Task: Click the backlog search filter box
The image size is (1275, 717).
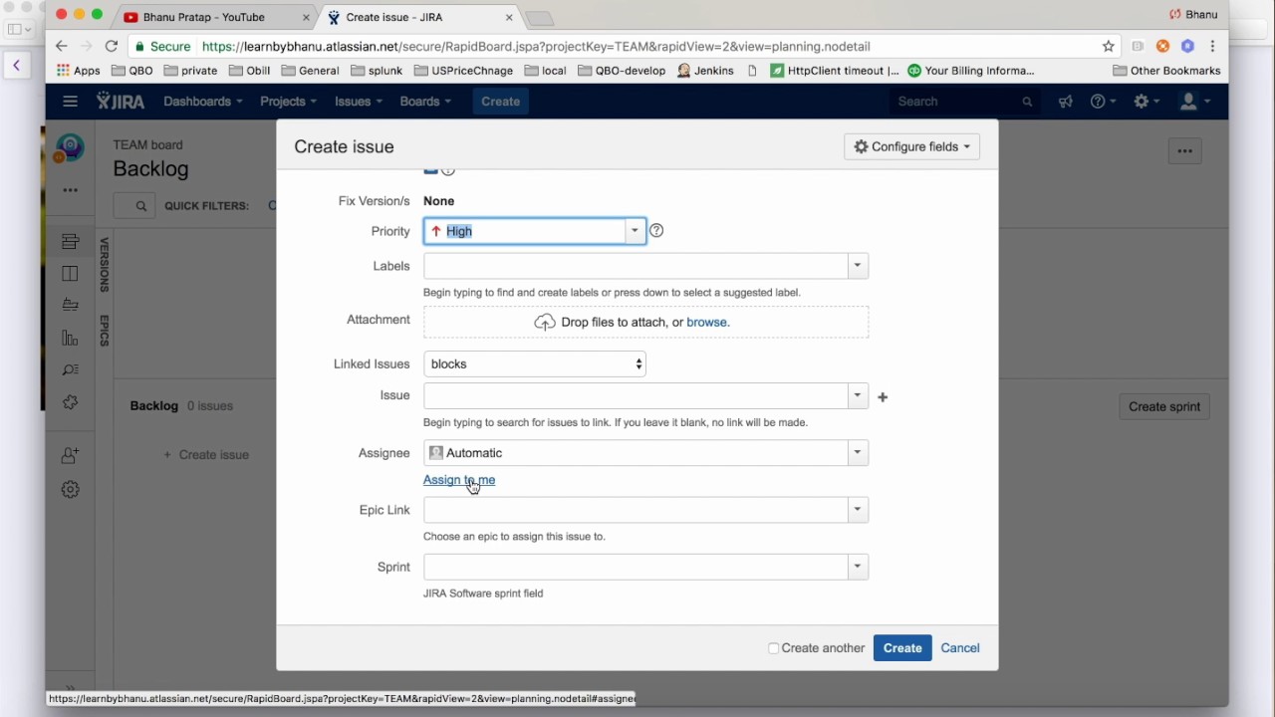Action: tap(133, 206)
